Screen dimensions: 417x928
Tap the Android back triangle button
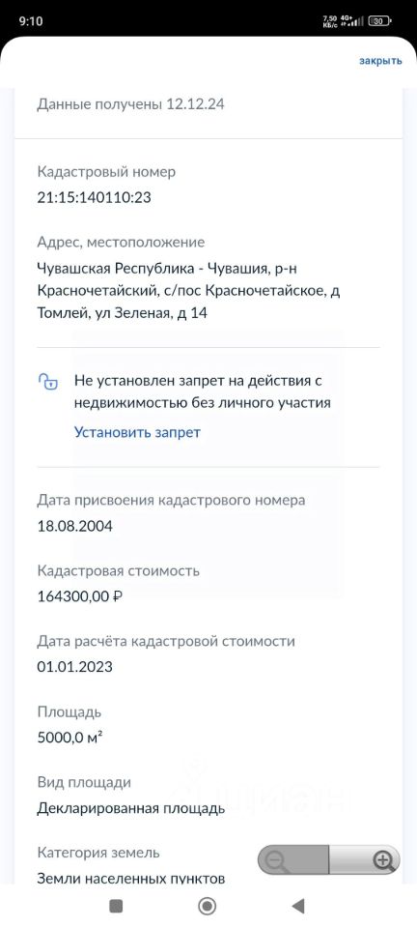pos(298,906)
